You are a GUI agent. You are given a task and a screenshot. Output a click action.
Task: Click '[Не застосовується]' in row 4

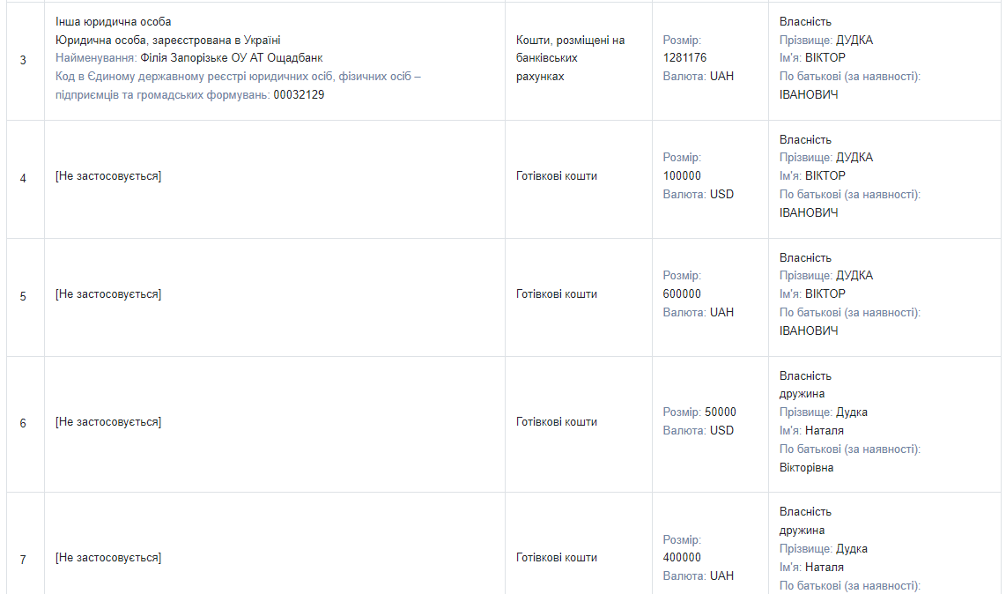108,176
